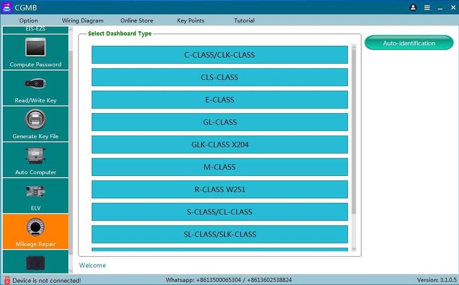This screenshot has height=285, width=459.
Task: Select SL-CLASS/SLK-CLASS dashboard type
Action: click(x=219, y=234)
